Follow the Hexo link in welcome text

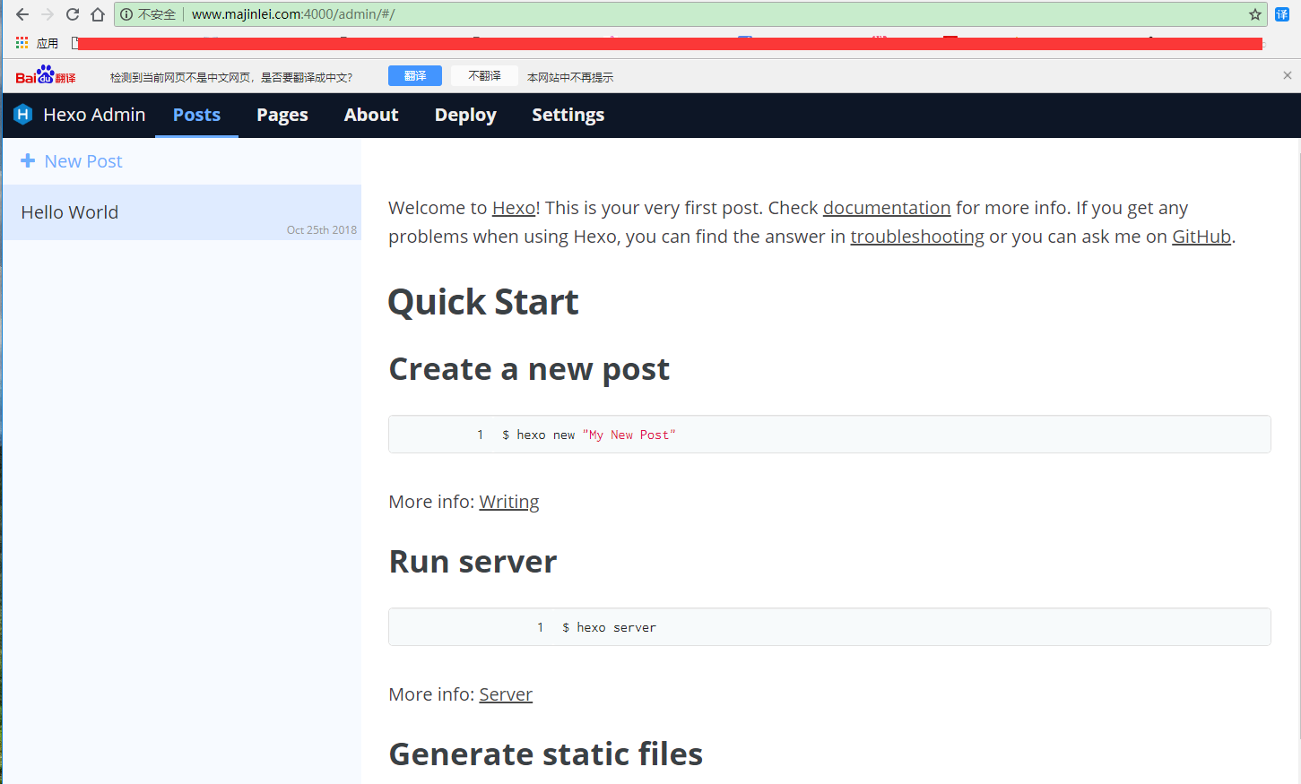point(514,208)
